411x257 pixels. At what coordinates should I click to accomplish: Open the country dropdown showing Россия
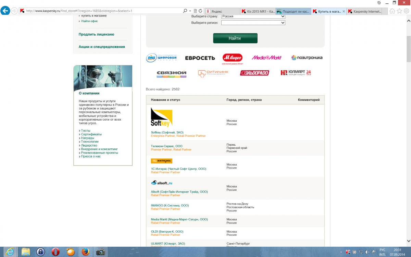253,16
